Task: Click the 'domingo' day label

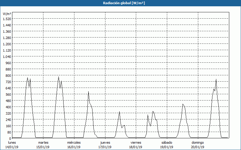Action: pyautogui.click(x=198, y=142)
